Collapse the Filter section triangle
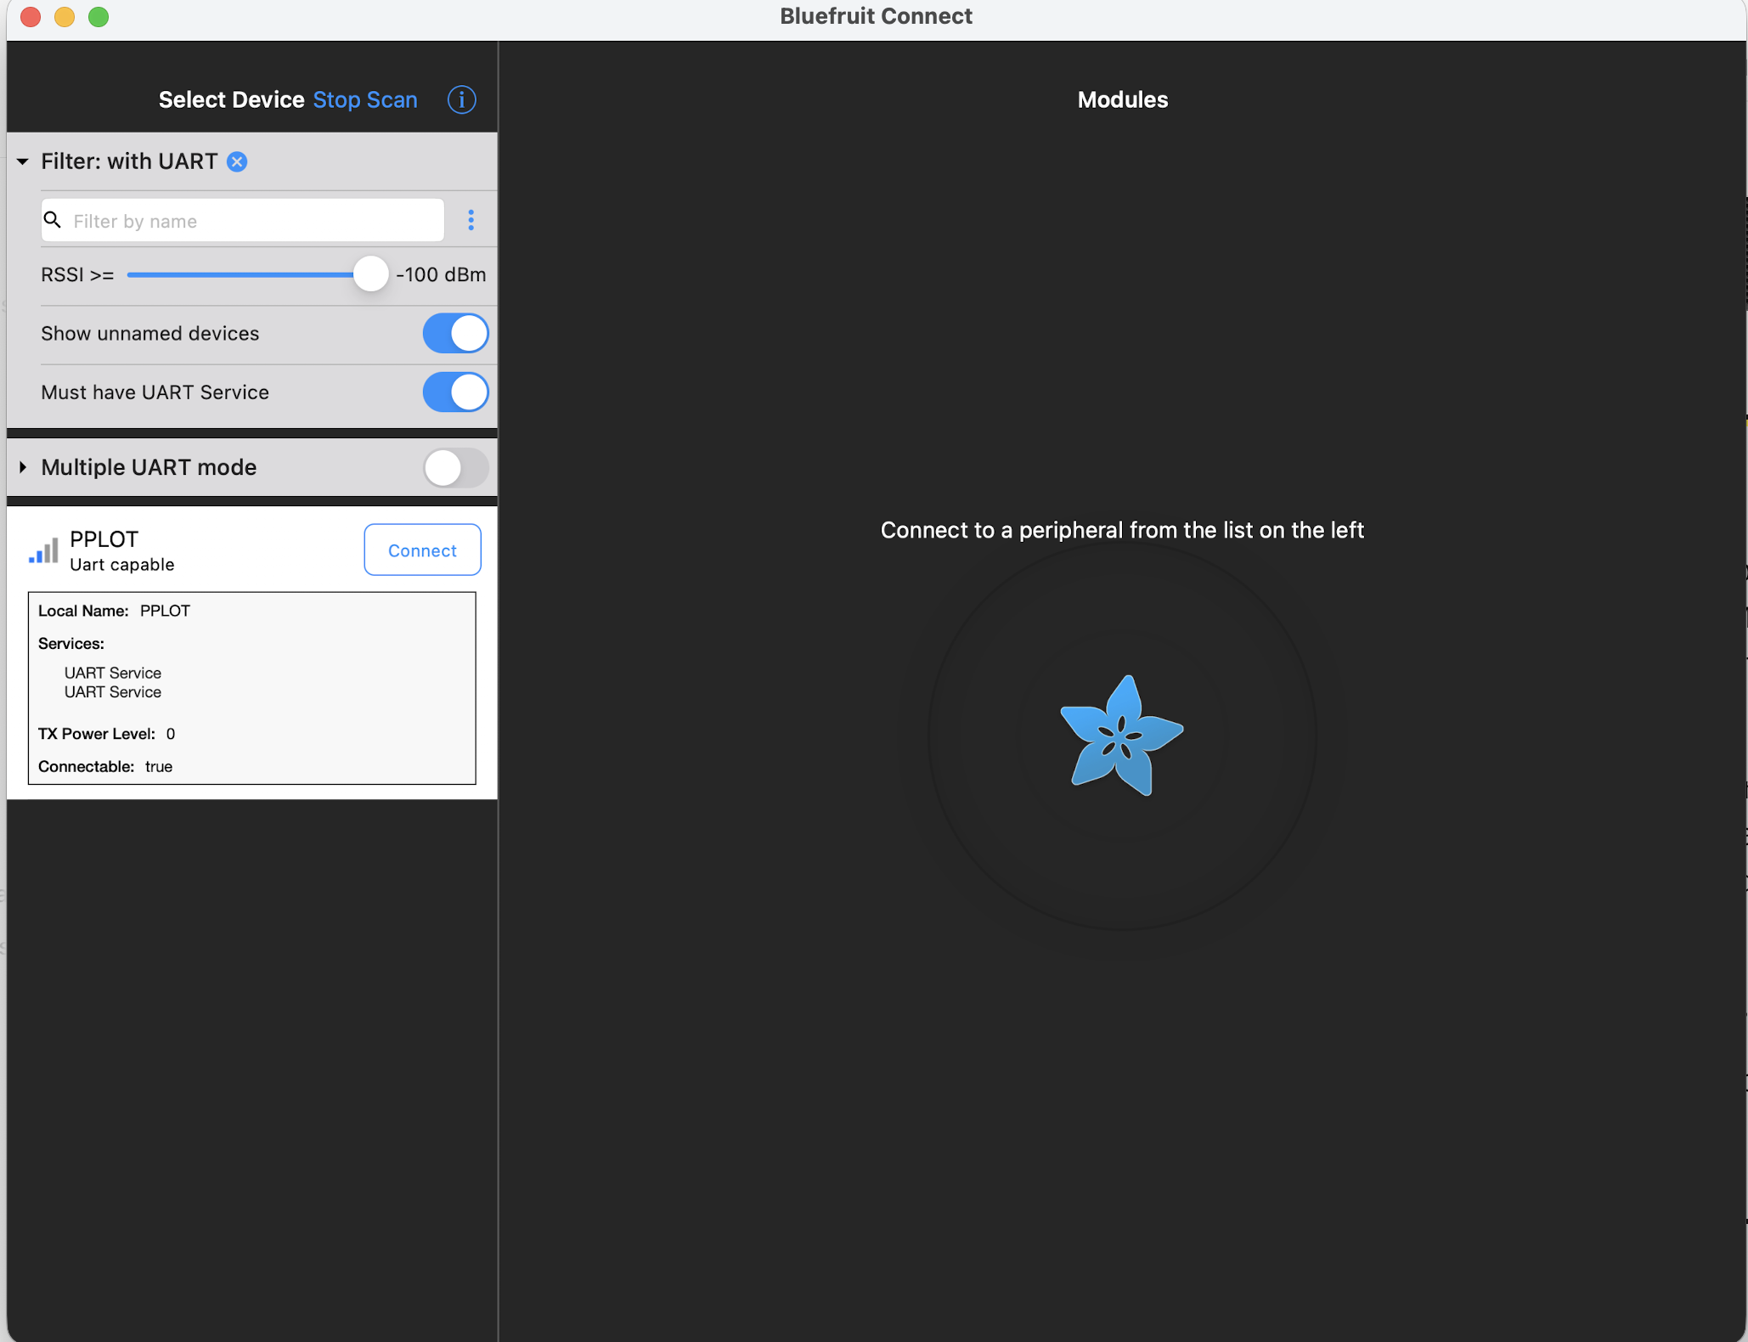This screenshot has width=1748, height=1342. click(23, 161)
